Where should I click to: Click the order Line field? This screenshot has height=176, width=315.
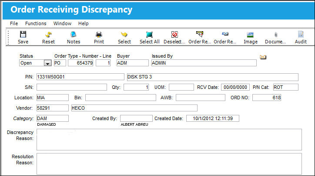pyautogui.click(x=103, y=63)
